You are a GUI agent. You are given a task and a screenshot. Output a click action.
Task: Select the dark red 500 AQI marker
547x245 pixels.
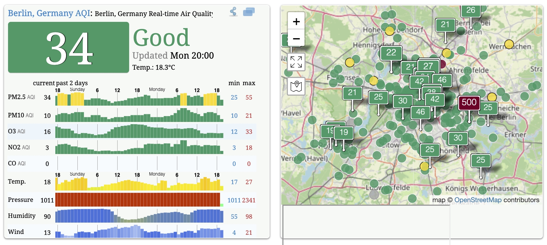coord(469,103)
